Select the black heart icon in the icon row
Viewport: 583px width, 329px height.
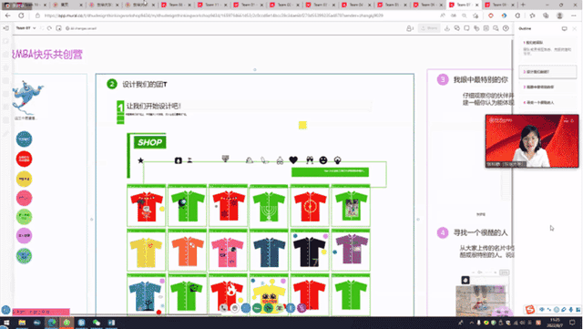point(293,160)
